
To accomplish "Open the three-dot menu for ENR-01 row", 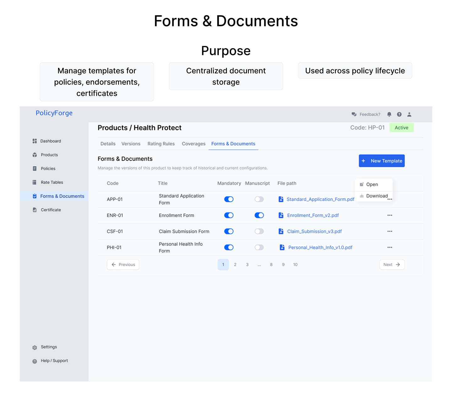I will click(x=390, y=215).
